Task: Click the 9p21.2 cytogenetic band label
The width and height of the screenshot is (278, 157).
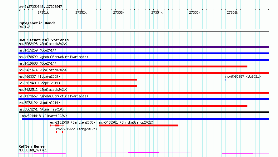Action: [x=24, y=27]
